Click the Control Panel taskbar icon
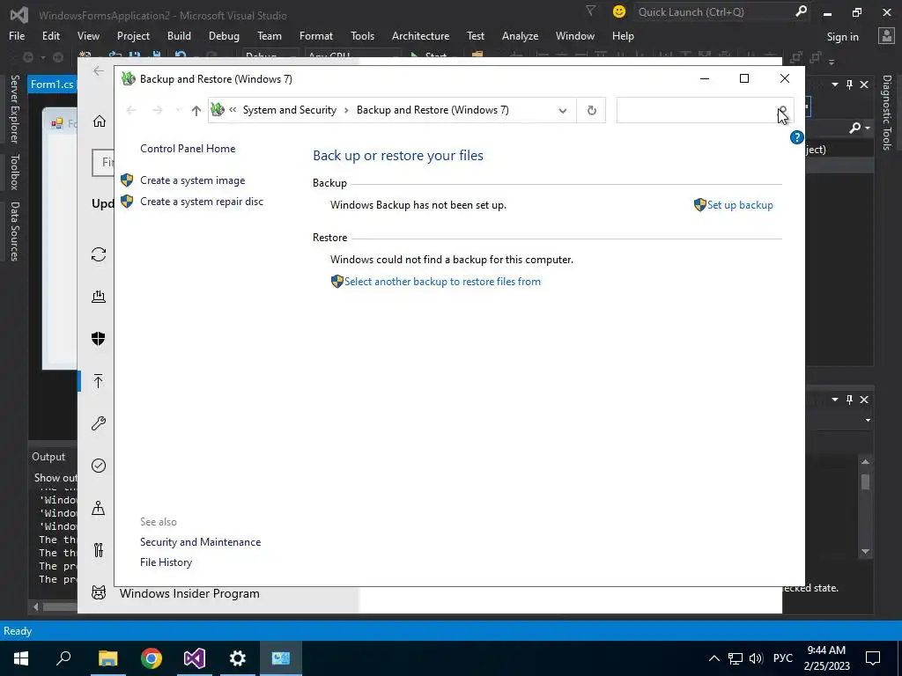This screenshot has height=676, width=902. point(281,658)
